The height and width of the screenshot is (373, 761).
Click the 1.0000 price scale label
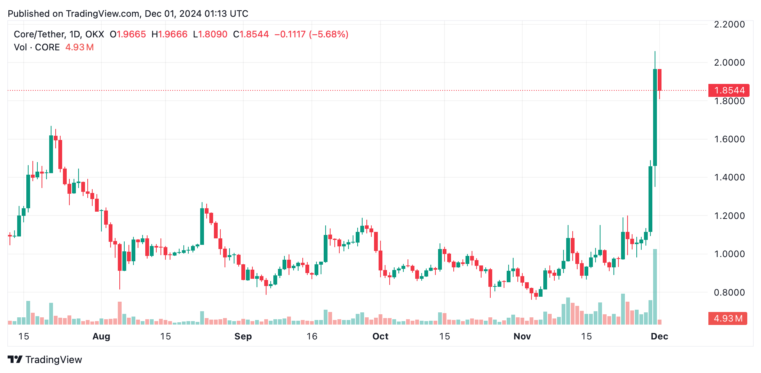[x=729, y=254]
